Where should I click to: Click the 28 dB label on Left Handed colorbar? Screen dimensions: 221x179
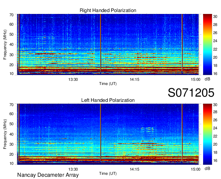pos(215,112)
